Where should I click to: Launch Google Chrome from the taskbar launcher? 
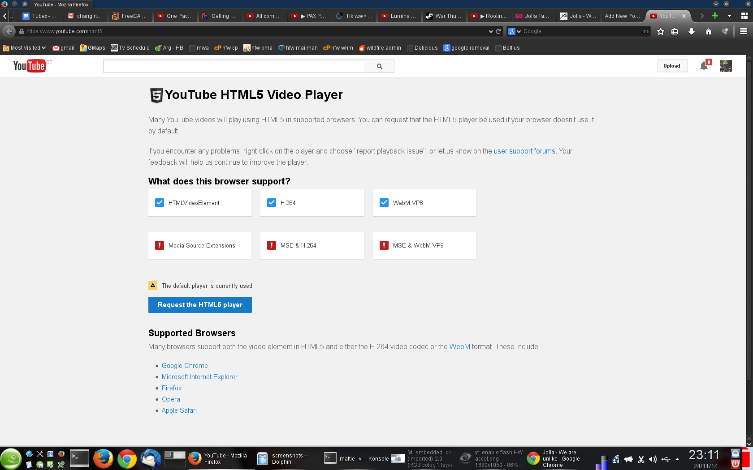127,458
